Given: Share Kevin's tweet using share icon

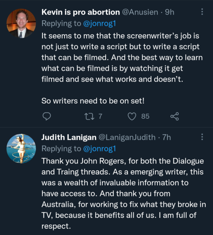Looking at the screenshot, I should 174,116.
